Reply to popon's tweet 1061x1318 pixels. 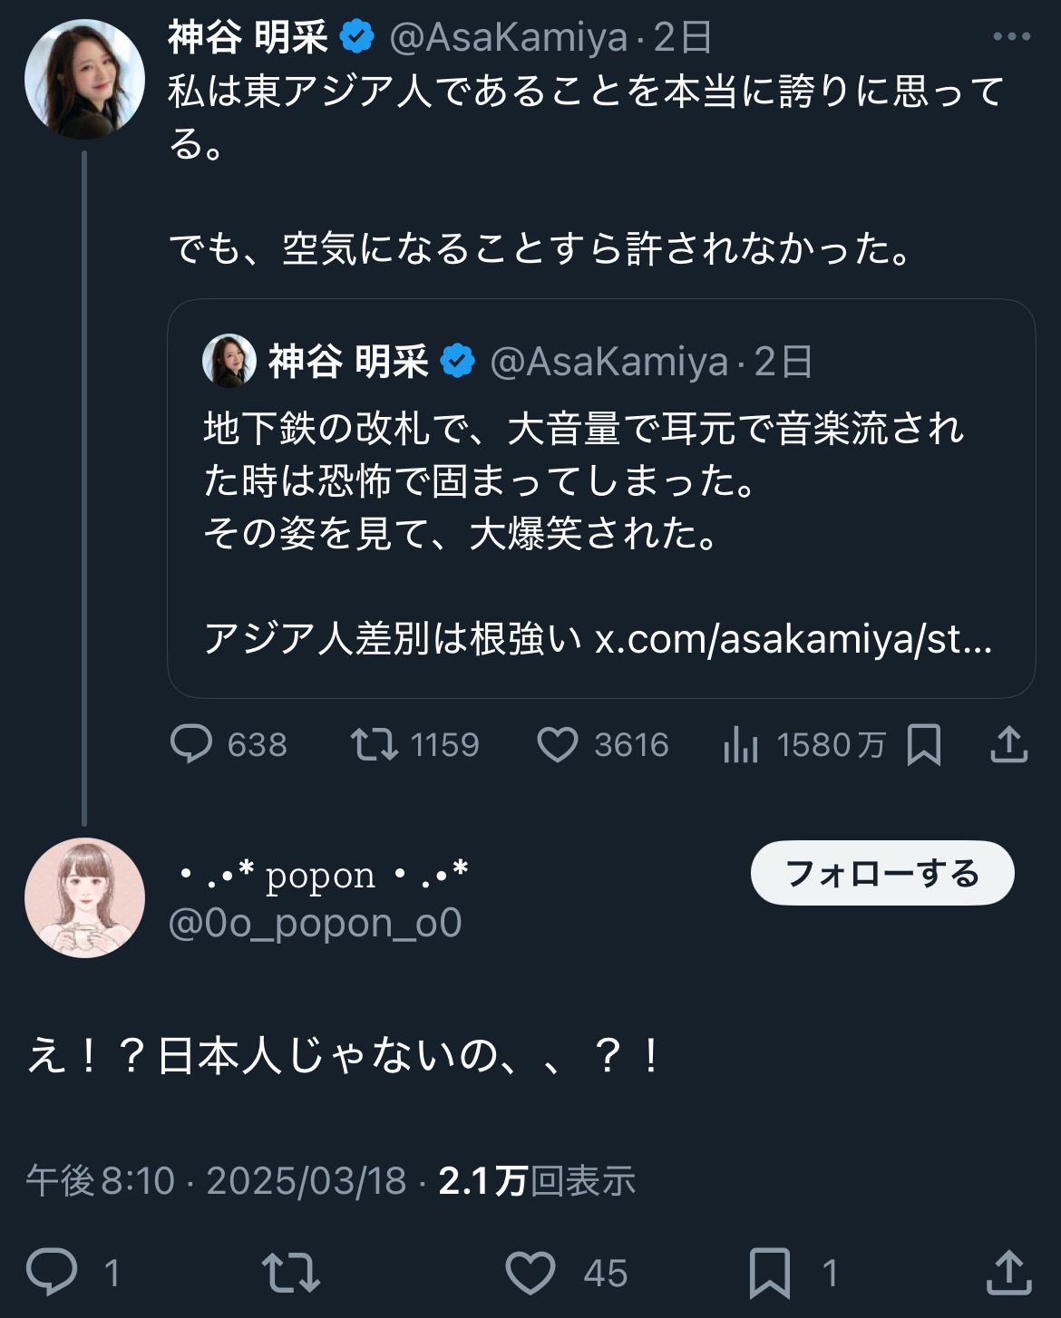click(52, 1271)
